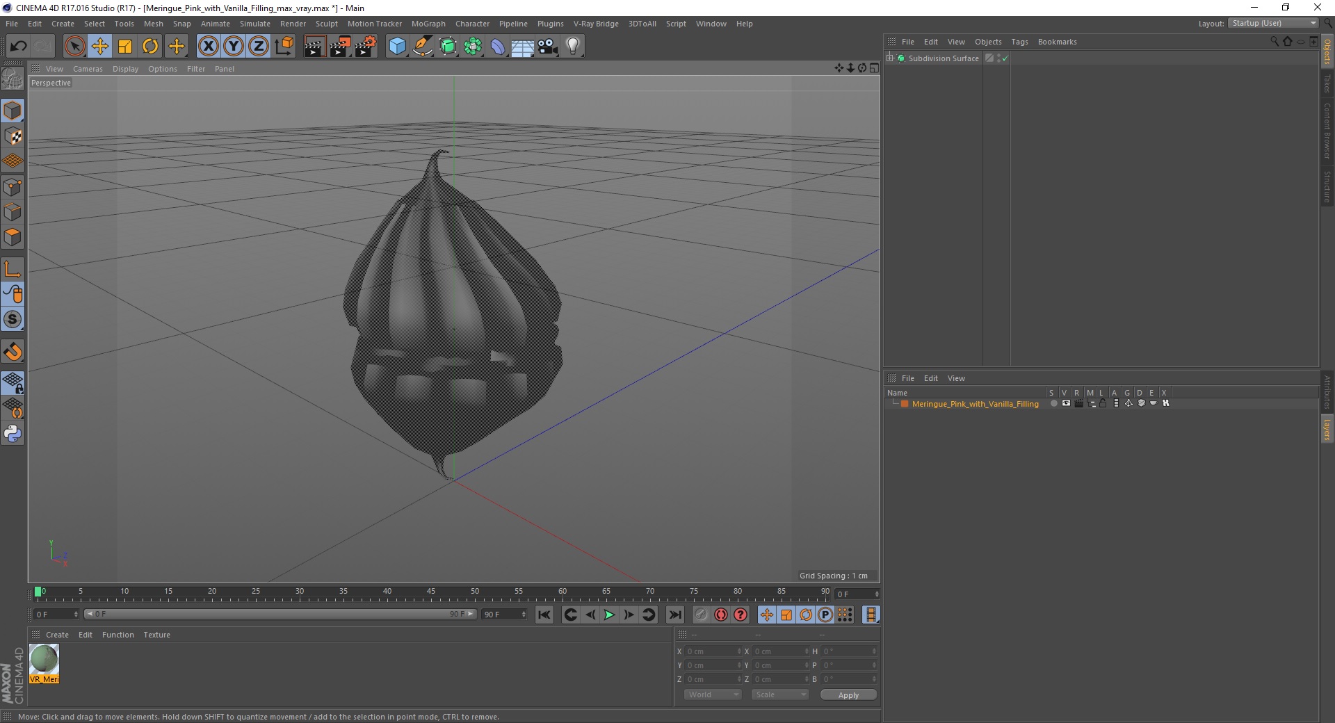Toggle Solo dot for Meringue layer

(x=1053, y=403)
